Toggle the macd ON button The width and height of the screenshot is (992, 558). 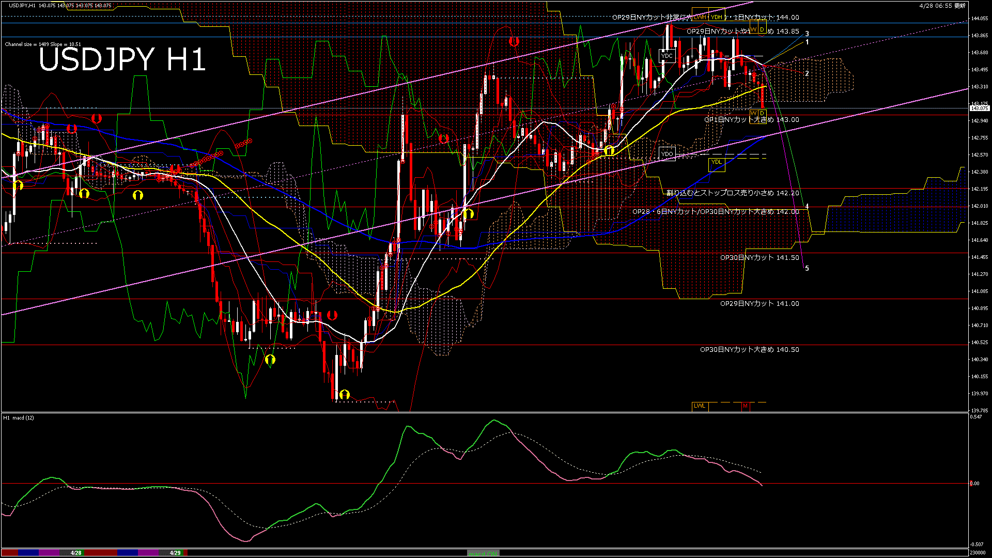point(483,553)
